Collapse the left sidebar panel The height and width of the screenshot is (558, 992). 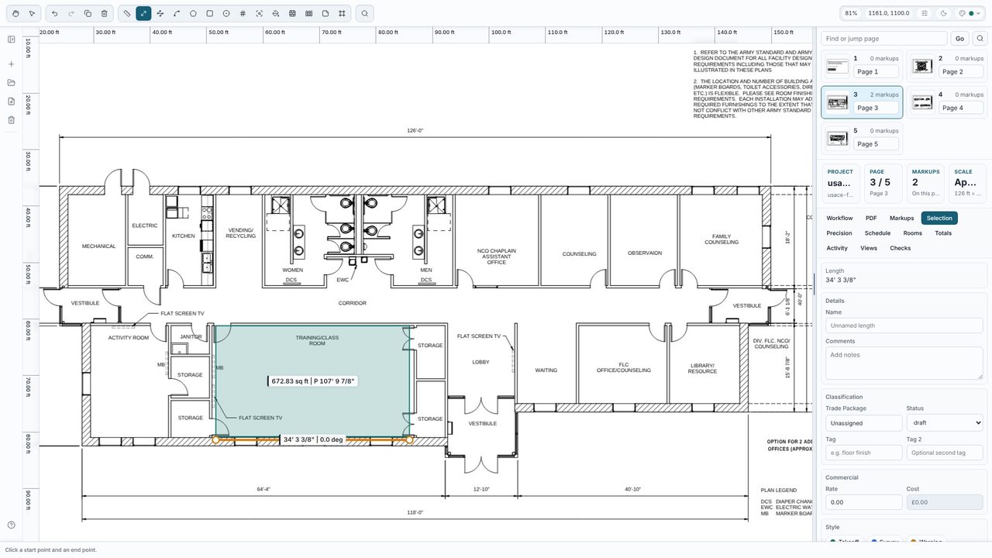(12, 40)
